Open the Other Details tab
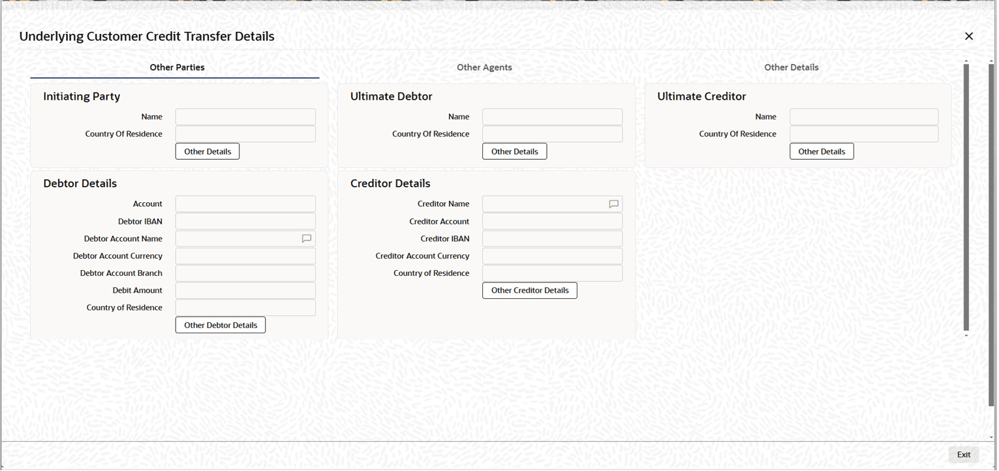 (792, 67)
